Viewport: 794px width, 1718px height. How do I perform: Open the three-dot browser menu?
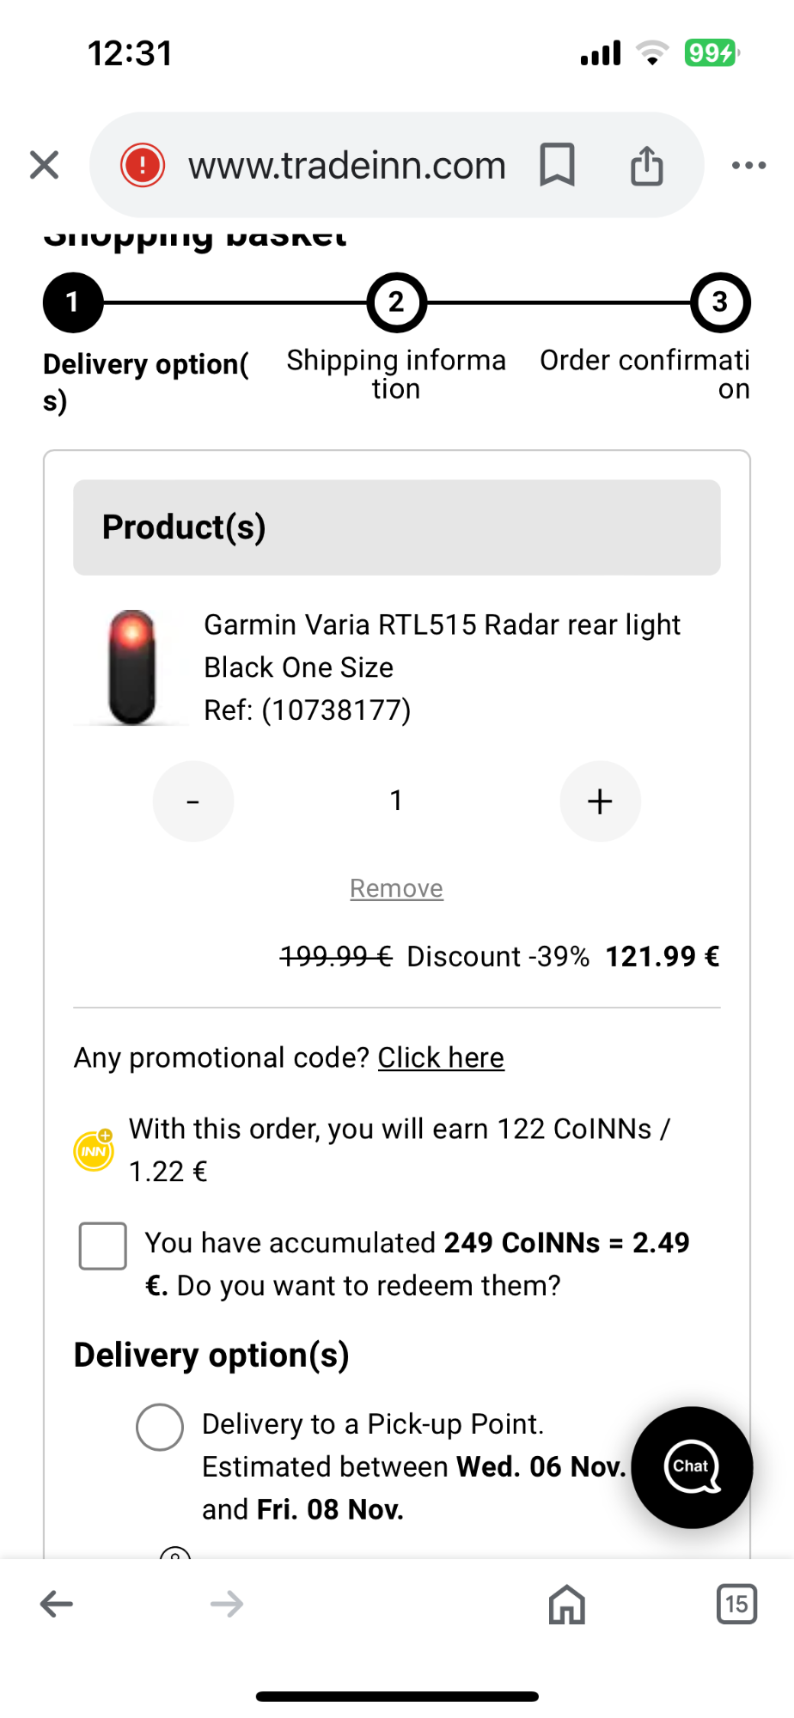748,165
